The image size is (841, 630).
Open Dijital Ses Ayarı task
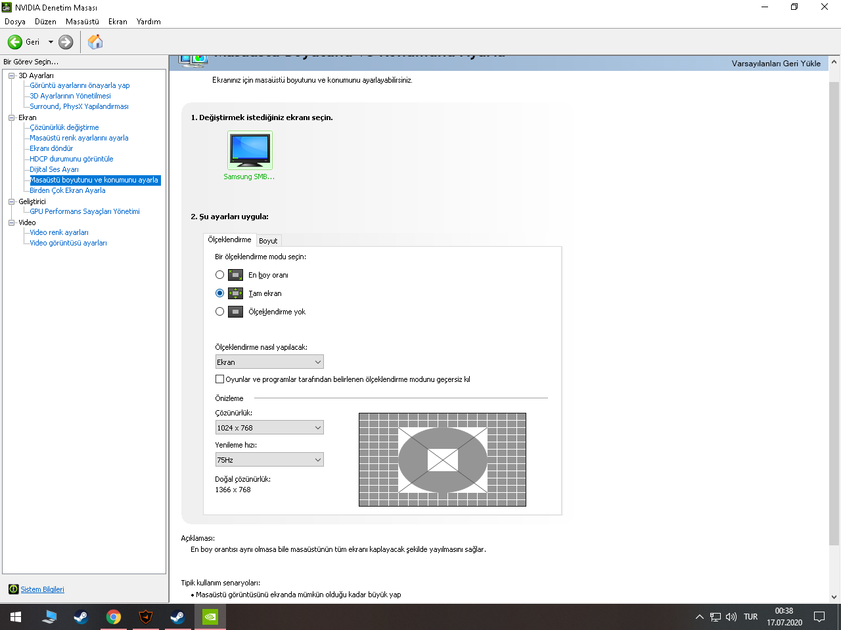click(54, 169)
